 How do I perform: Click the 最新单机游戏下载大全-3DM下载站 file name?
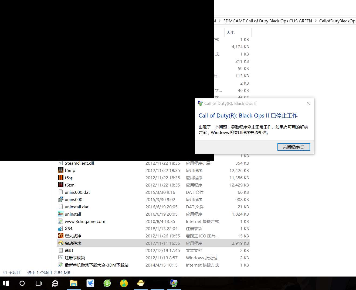pyautogui.click(x=97, y=265)
